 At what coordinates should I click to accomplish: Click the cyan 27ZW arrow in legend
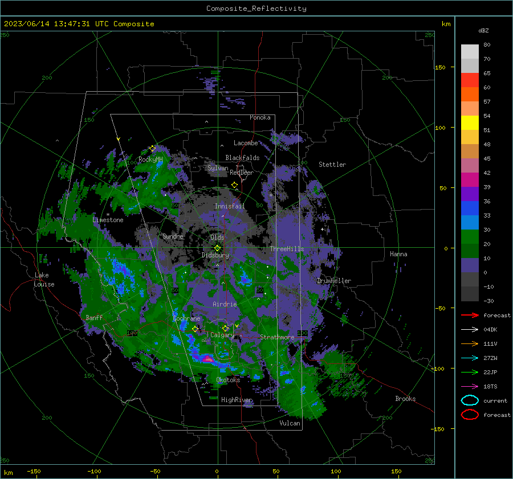(470, 358)
